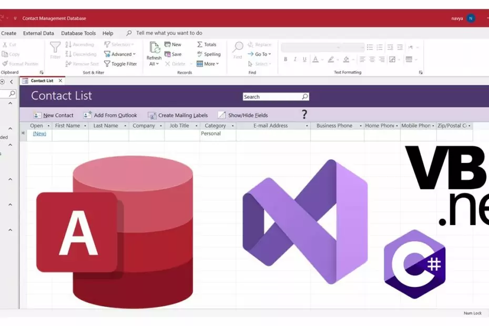Toggle Filter on the ribbon
The image size is (489, 326).
[120, 64]
